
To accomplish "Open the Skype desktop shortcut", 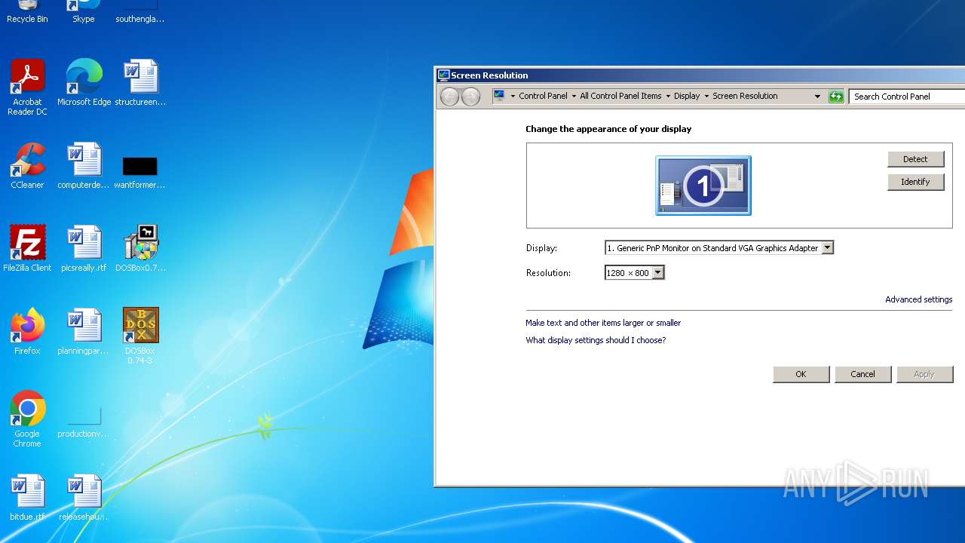I will pyautogui.click(x=83, y=12).
